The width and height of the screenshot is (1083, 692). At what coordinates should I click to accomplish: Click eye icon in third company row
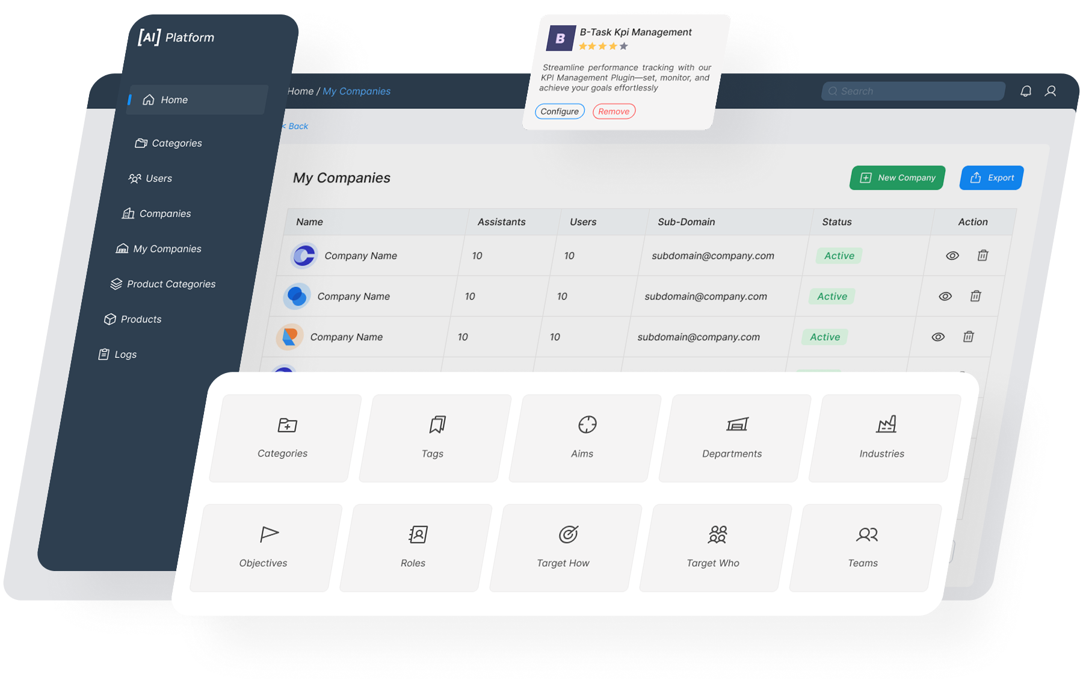[x=938, y=337]
